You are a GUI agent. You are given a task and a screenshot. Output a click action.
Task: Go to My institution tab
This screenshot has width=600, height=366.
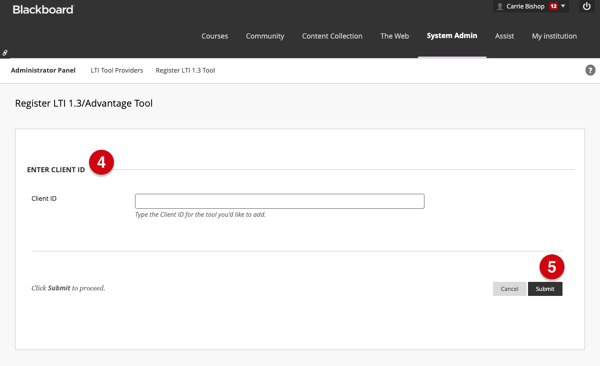(x=554, y=36)
